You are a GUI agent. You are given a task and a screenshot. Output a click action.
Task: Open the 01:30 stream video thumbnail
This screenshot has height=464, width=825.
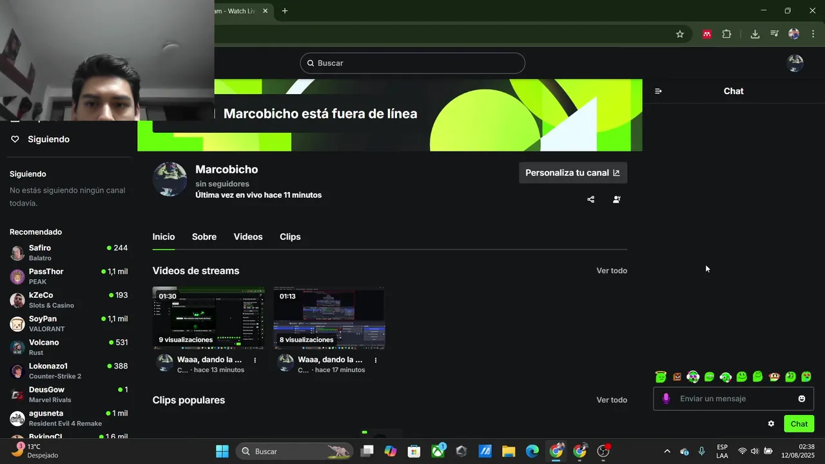(x=208, y=318)
